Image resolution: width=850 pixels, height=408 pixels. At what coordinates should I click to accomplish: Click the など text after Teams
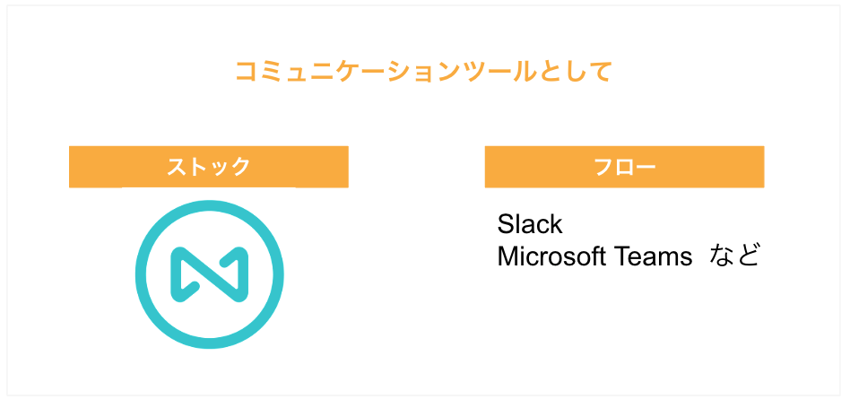(x=734, y=256)
